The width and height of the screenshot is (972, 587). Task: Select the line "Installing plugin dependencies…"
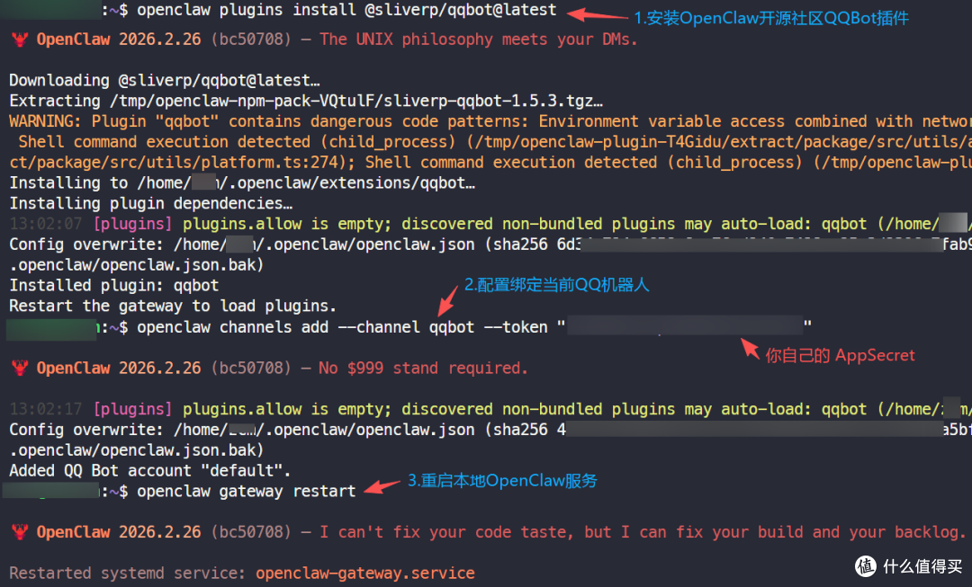tap(150, 204)
